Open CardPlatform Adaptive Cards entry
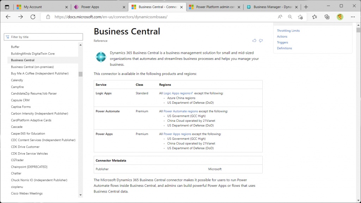The height and width of the screenshot is (203, 361). click(31, 120)
